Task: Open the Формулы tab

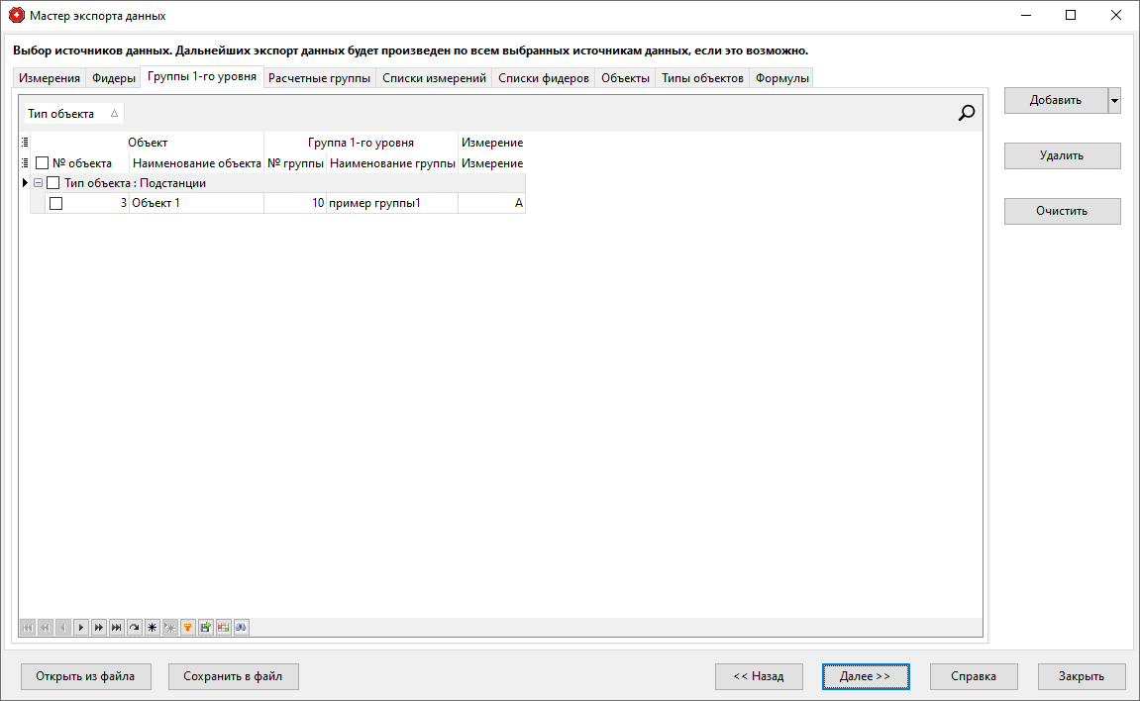Action: [781, 76]
